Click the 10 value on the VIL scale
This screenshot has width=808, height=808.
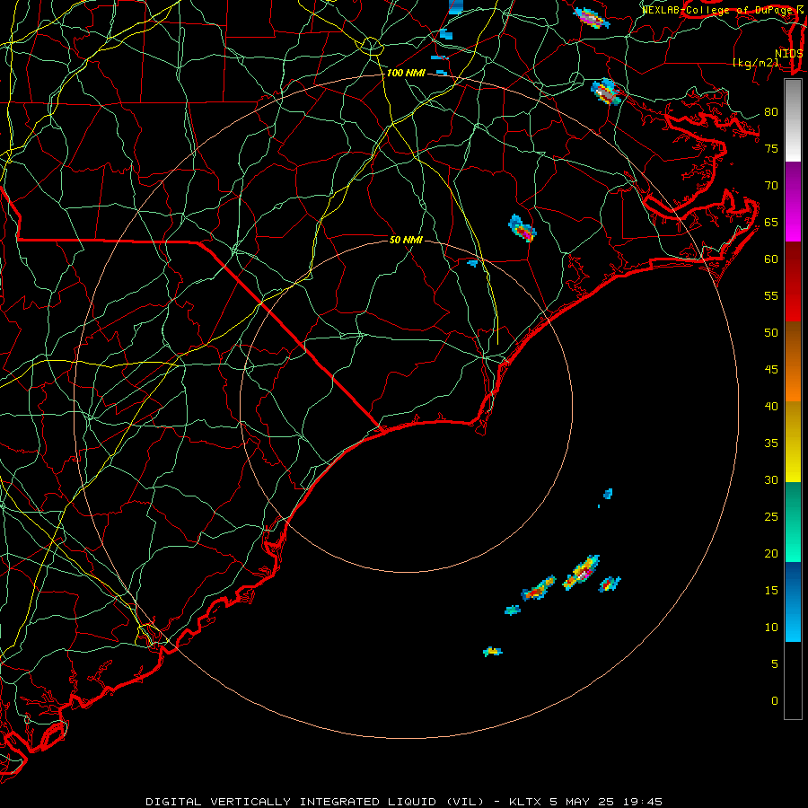point(771,628)
